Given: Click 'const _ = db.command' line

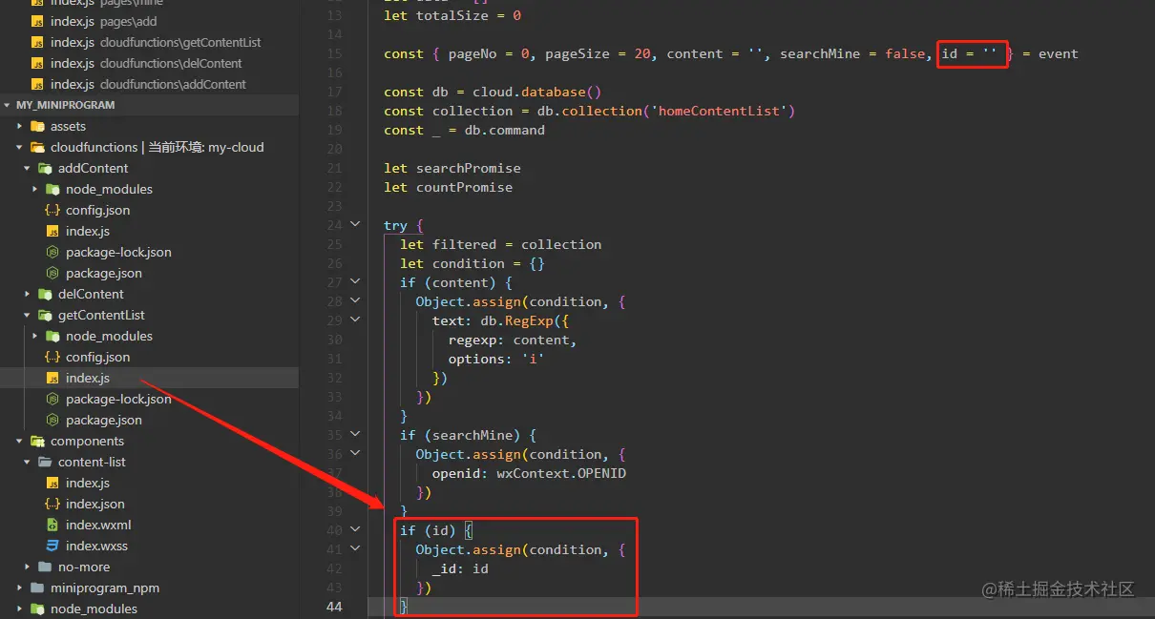Looking at the screenshot, I should click(x=464, y=130).
